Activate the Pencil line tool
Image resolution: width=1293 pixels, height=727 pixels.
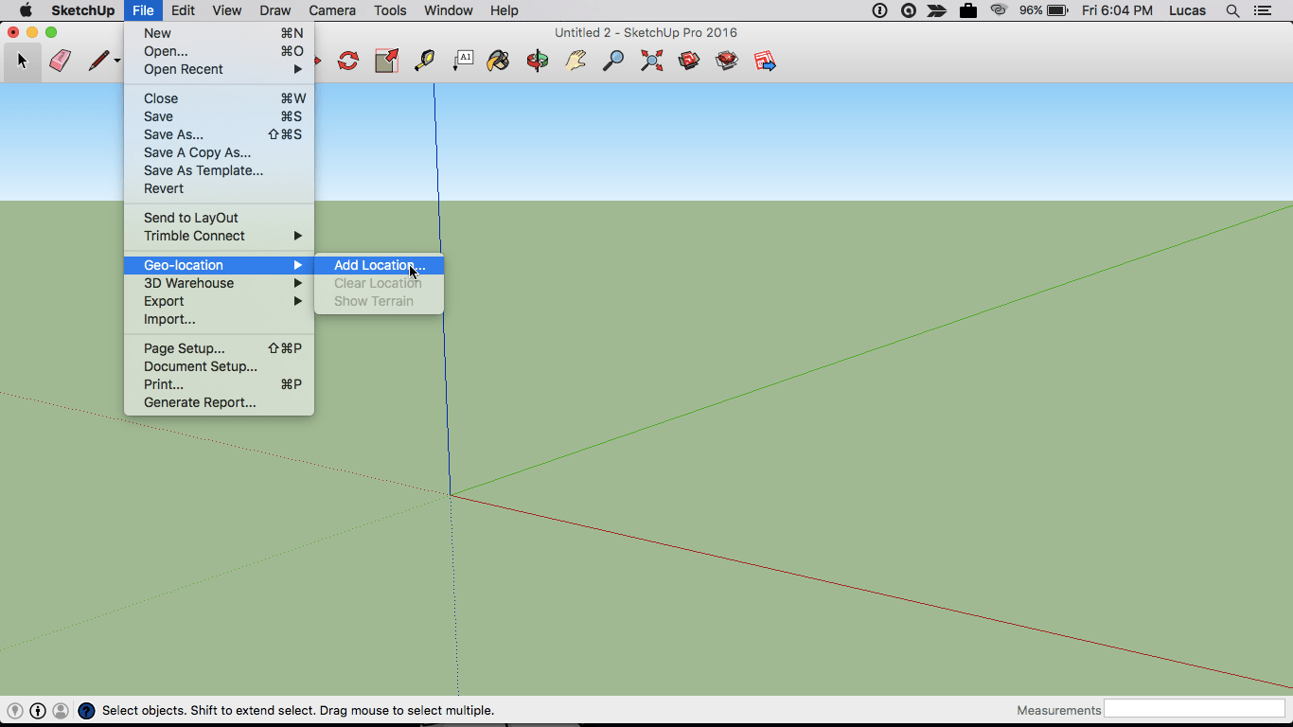(x=98, y=62)
